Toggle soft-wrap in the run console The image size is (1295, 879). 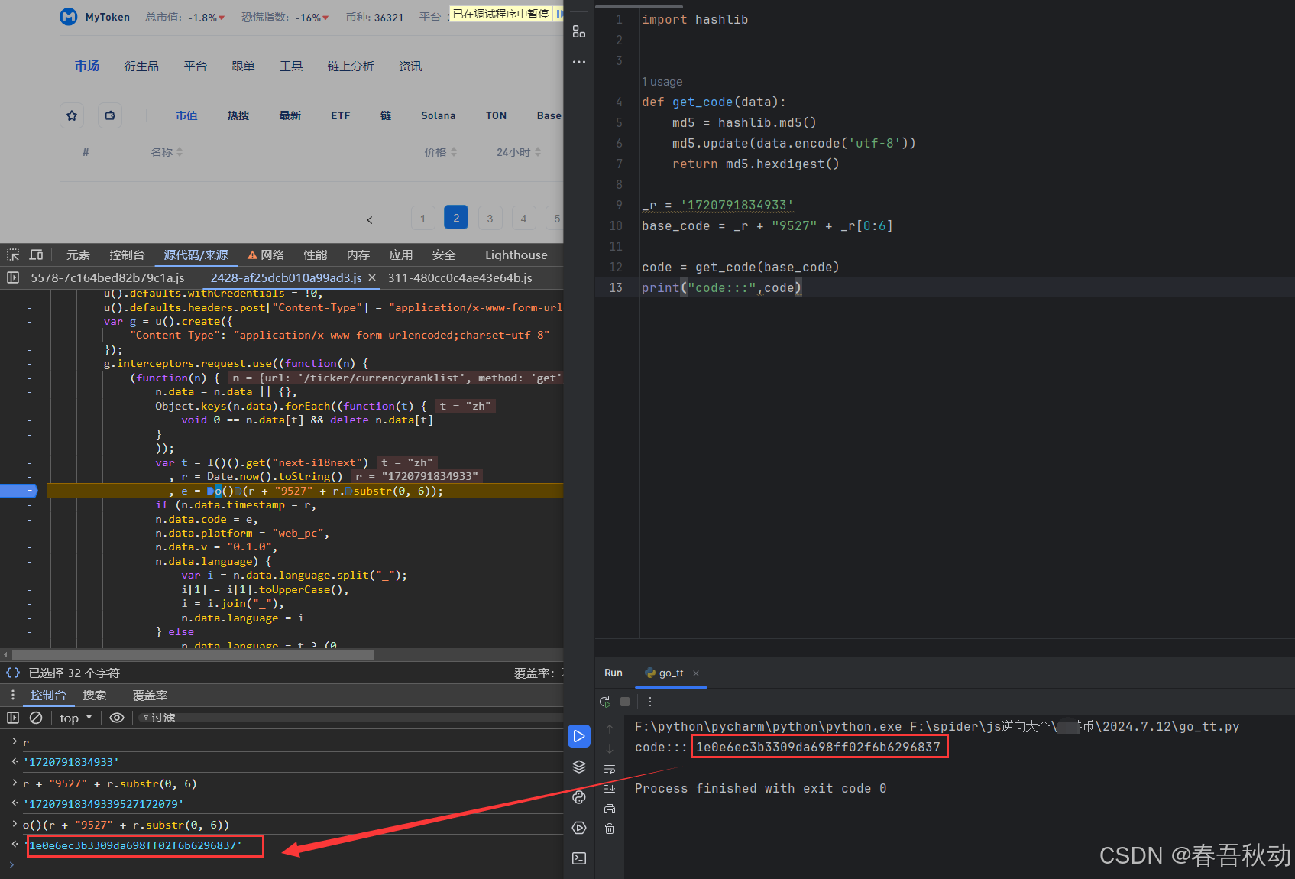click(610, 769)
